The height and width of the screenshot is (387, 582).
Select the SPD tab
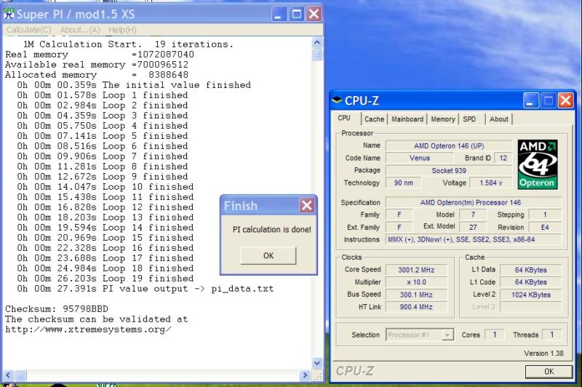pyautogui.click(x=470, y=119)
